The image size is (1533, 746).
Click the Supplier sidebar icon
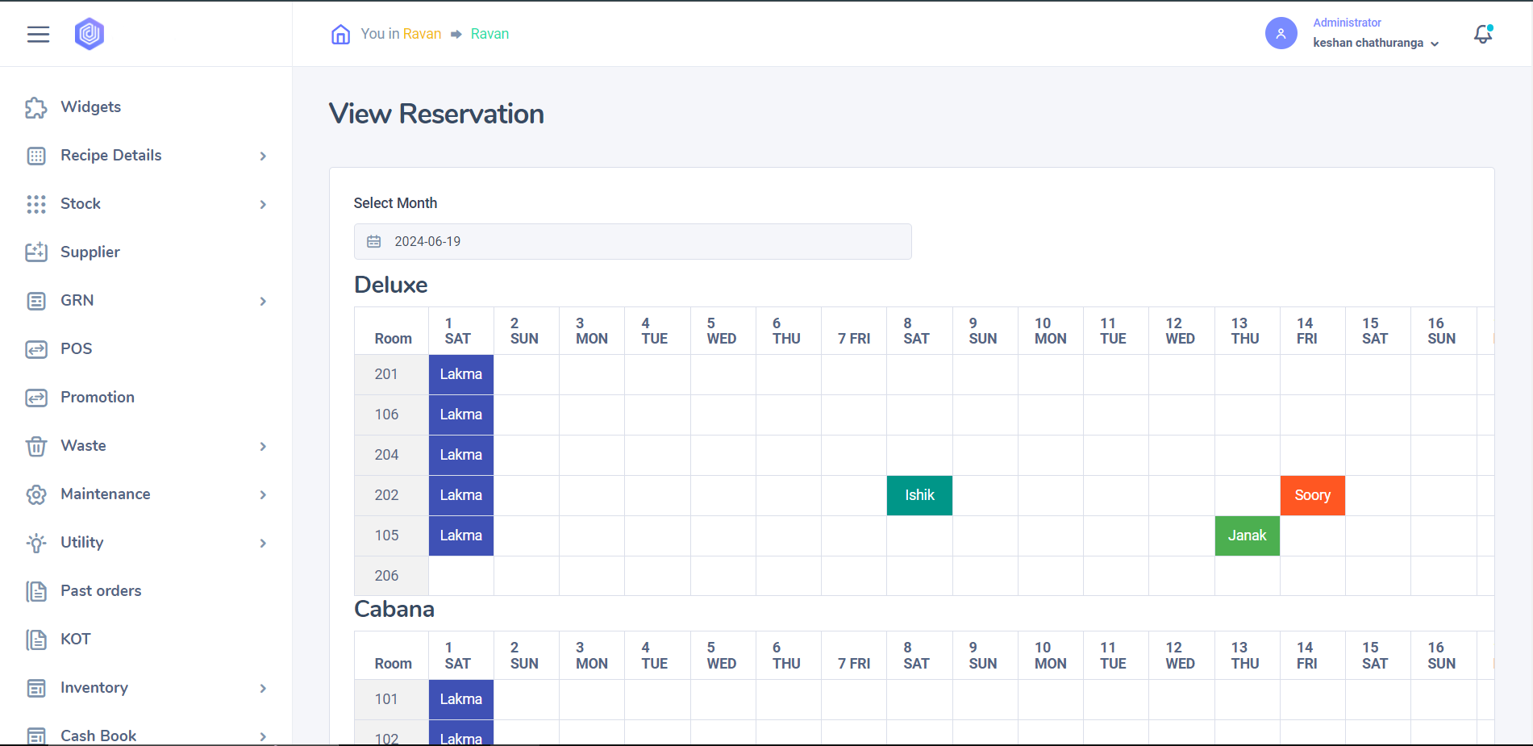[36, 252]
